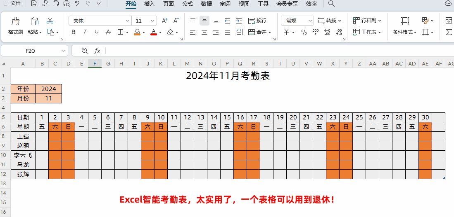The image size is (454, 217).
Task: Decrease font size with the A- icon
Action: coord(176,21)
